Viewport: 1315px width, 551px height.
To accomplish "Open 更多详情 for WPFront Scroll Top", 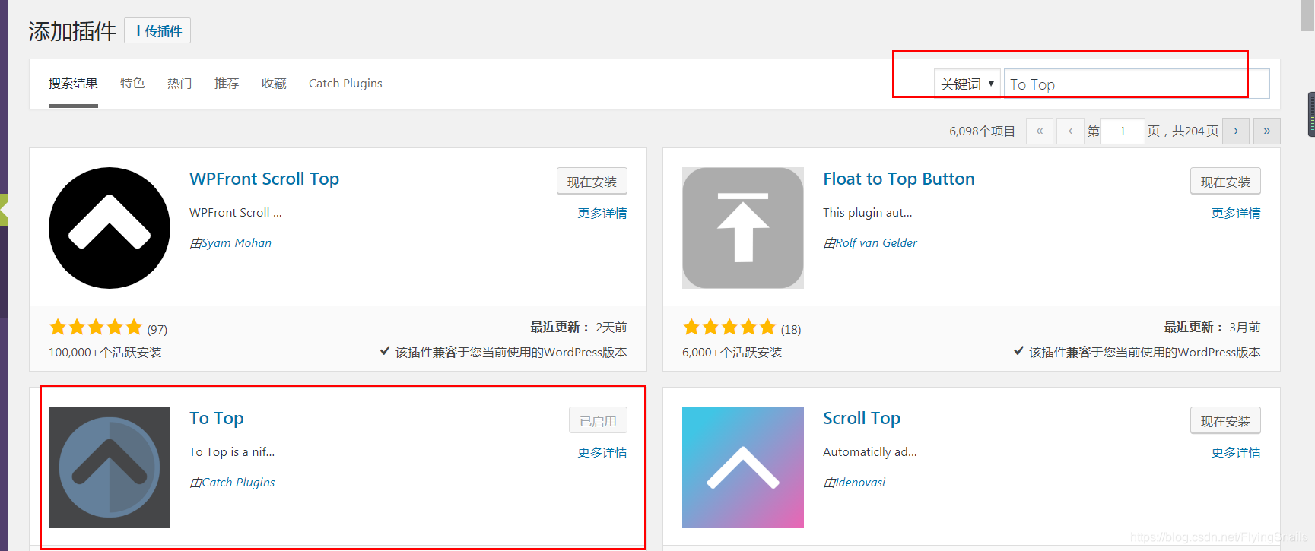I will coord(602,214).
